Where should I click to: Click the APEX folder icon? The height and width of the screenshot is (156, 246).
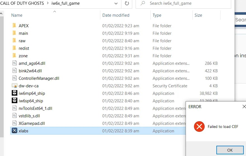pos(14,25)
